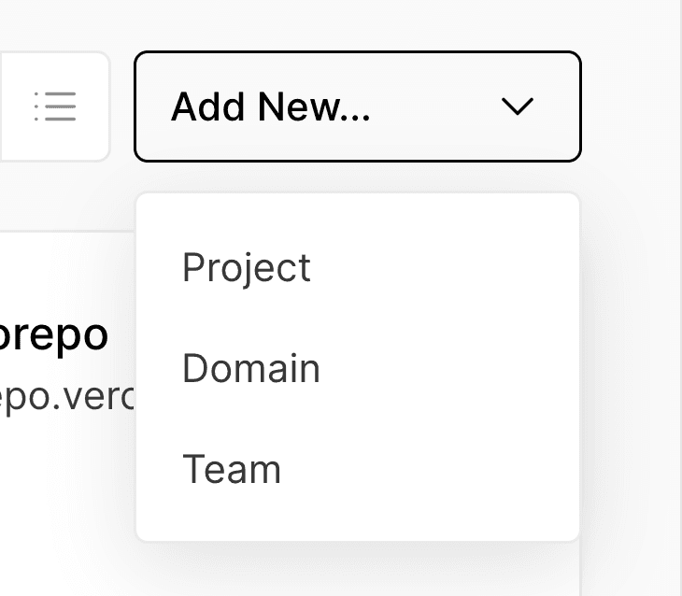
Task: Add a new Domain
Action: [251, 369]
